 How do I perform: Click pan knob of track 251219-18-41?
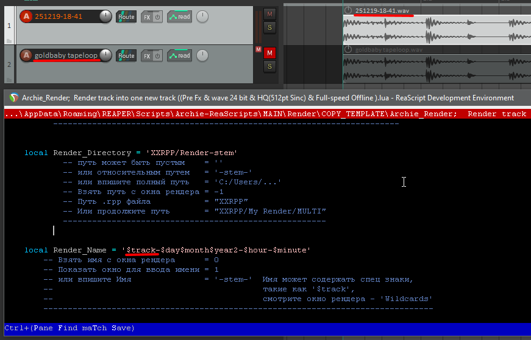[202, 16]
